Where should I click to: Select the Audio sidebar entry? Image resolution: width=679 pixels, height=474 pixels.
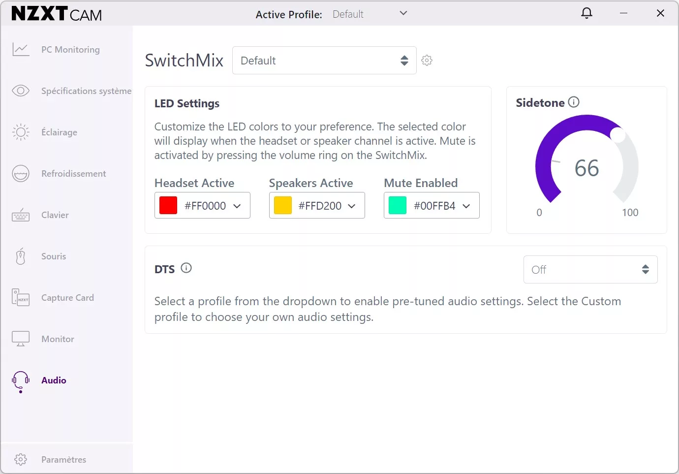(x=54, y=380)
